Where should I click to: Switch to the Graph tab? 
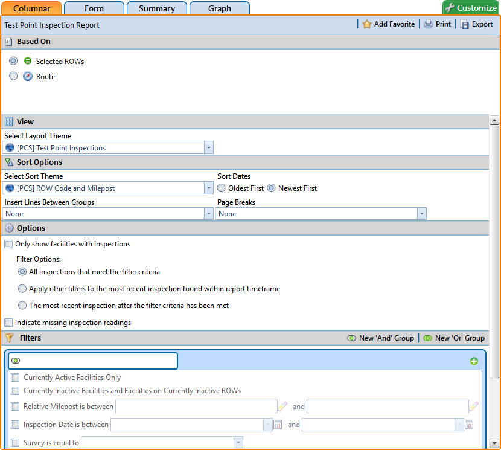(x=220, y=8)
